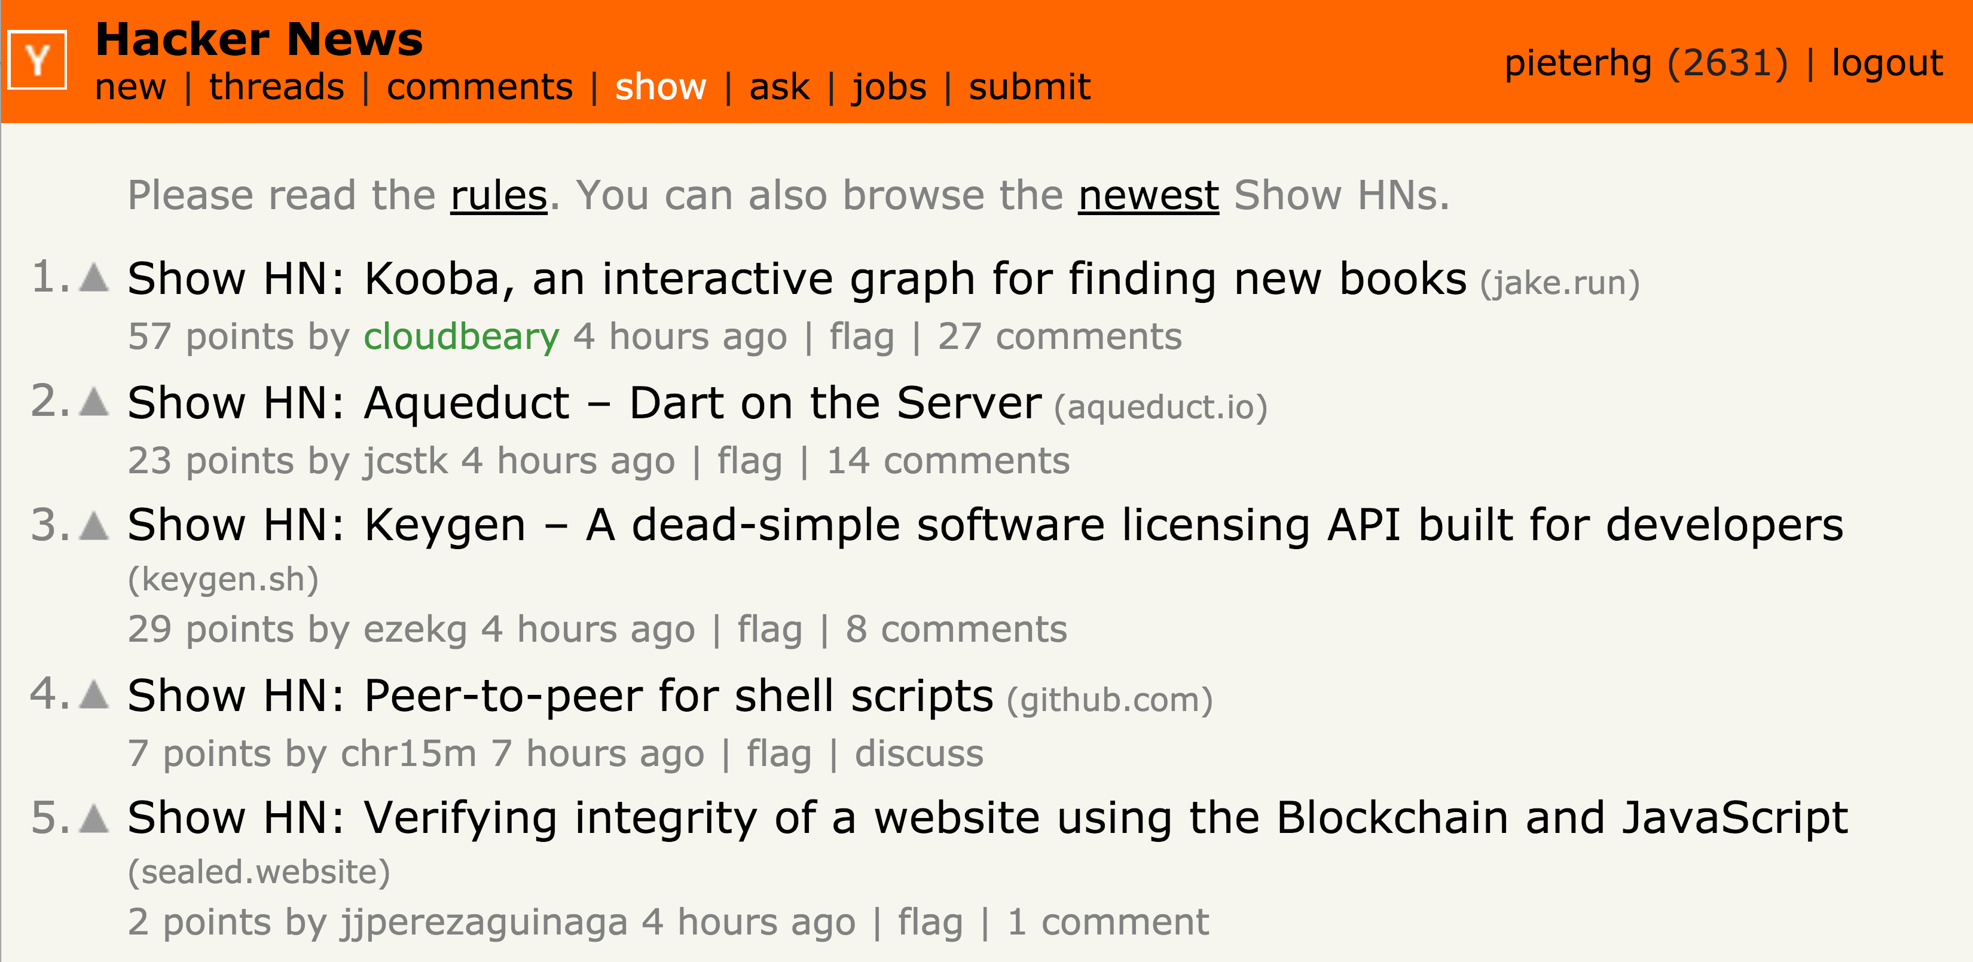The image size is (1973, 962).
Task: Open the comments navigation link
Action: [x=479, y=87]
